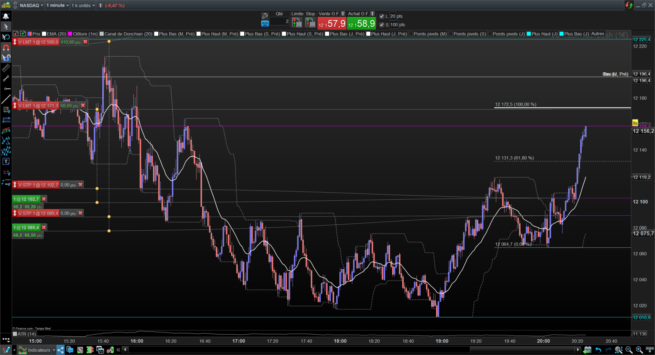Toggle the EMA (20) indicator checkbox
Image resolution: width=655 pixels, height=355 pixels.
pyautogui.click(x=44, y=34)
